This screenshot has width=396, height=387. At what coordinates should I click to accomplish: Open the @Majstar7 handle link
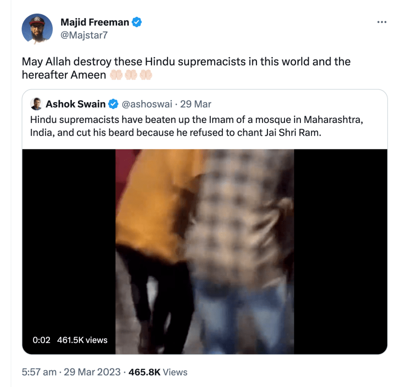84,35
